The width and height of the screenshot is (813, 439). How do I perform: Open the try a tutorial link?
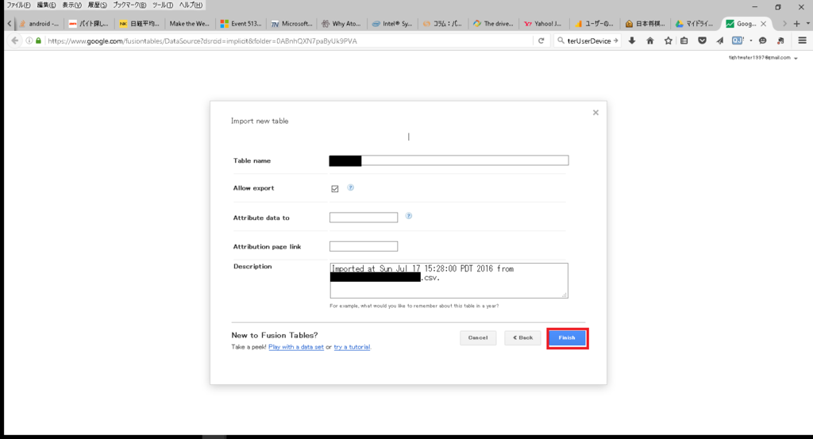(352, 347)
